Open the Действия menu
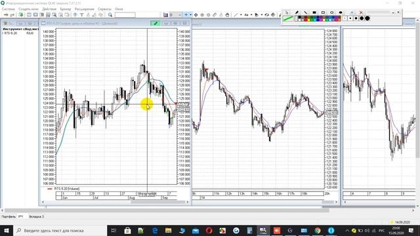Viewport: 420px width, 236px height. (x=49, y=9)
